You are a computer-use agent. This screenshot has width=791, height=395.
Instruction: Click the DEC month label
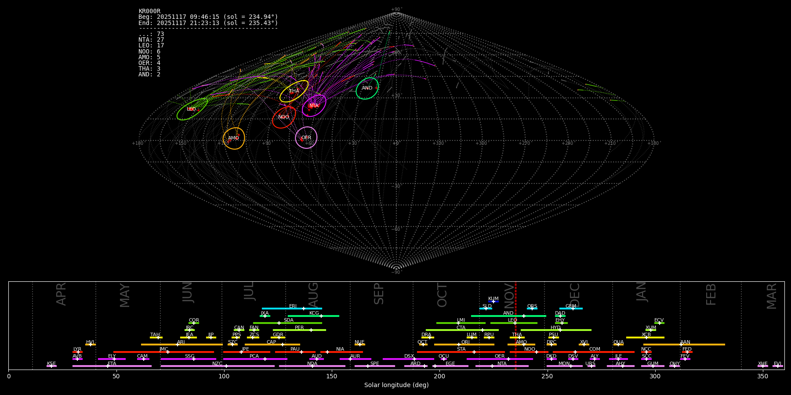tap(575, 295)
